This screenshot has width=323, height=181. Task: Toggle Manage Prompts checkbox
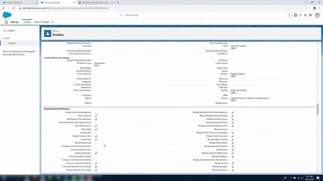point(232,129)
